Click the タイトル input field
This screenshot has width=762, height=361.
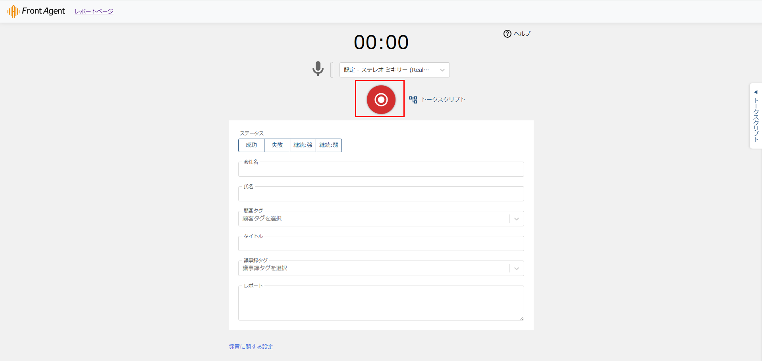coord(381,244)
